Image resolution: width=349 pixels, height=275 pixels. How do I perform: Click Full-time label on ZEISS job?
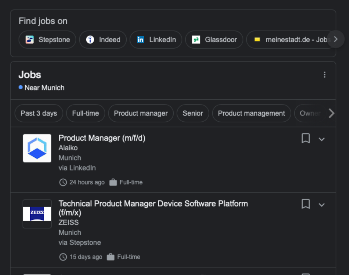click(129, 257)
